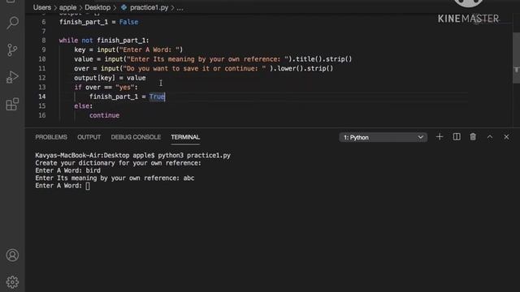
Task: Open the Manage gear settings icon
Action: [x=13, y=282]
